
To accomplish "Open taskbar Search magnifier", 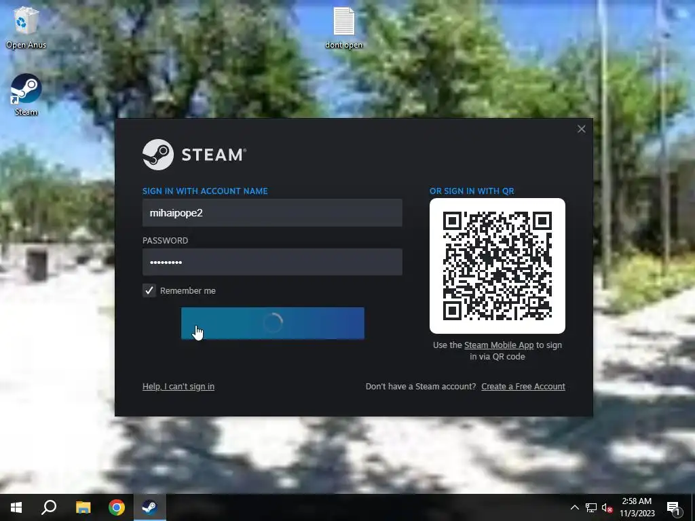I will click(x=49, y=507).
